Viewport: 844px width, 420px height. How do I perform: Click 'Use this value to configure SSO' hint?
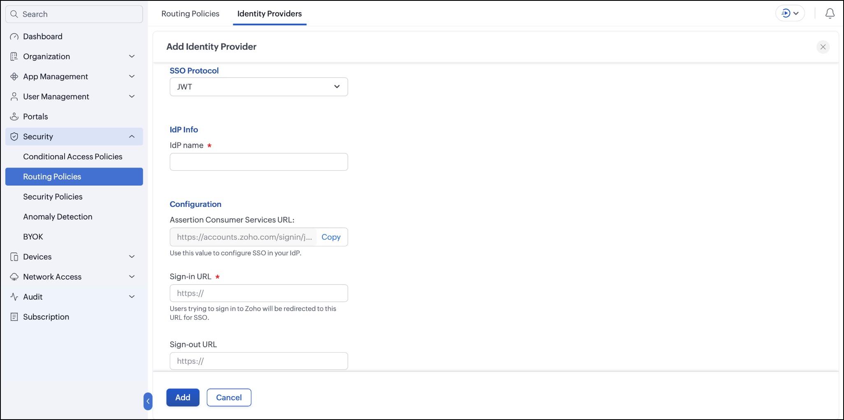point(236,253)
